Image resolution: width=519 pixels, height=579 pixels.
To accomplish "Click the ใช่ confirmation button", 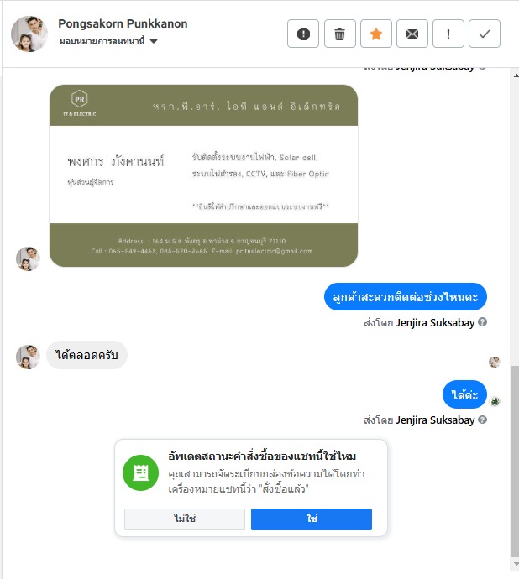I will 312,519.
